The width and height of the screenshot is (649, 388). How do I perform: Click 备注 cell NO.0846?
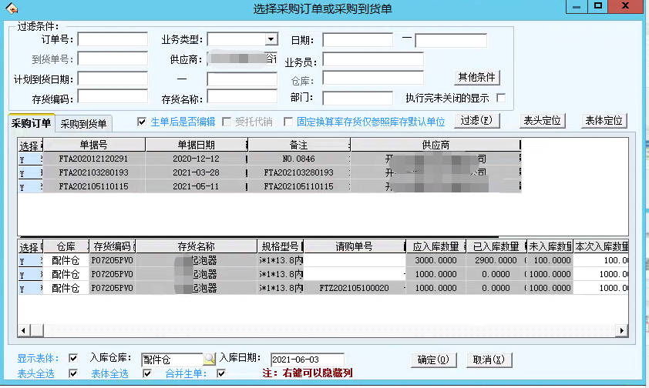[x=299, y=159]
